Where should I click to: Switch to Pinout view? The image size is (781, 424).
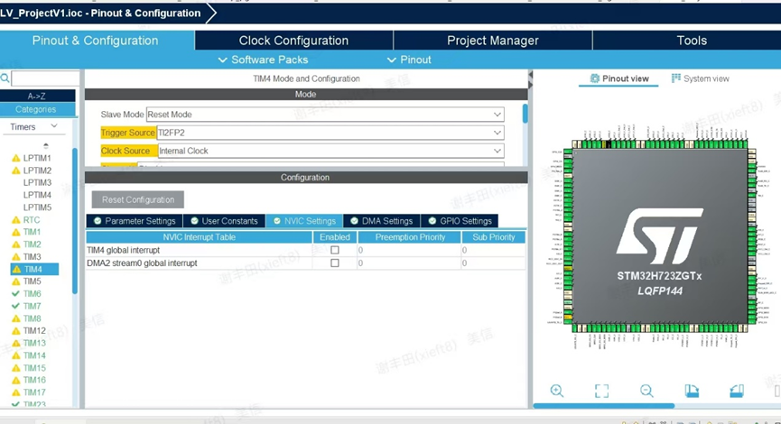(x=619, y=78)
